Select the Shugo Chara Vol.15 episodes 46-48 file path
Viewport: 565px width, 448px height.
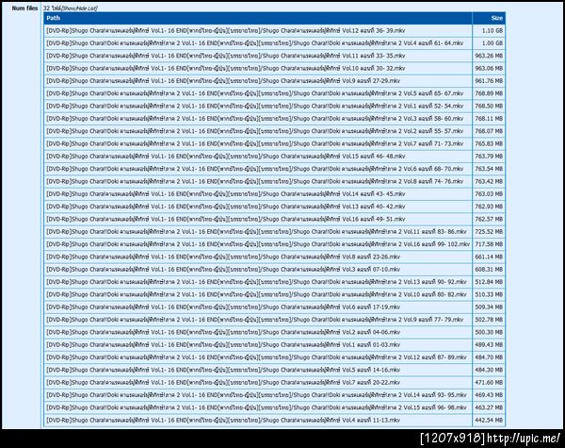(x=226, y=157)
